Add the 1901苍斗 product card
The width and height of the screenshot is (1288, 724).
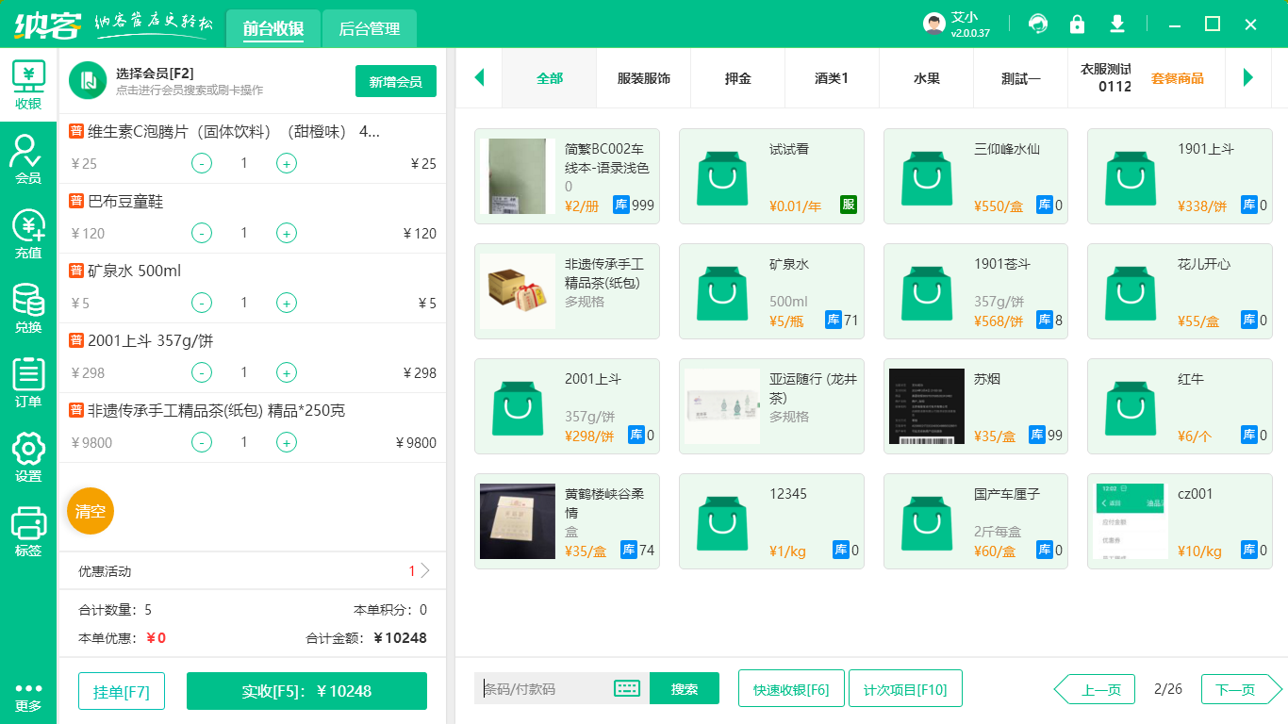coord(976,291)
